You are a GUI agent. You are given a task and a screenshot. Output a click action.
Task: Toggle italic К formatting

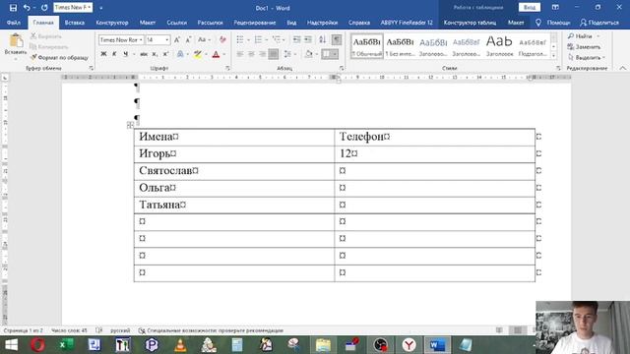point(114,54)
